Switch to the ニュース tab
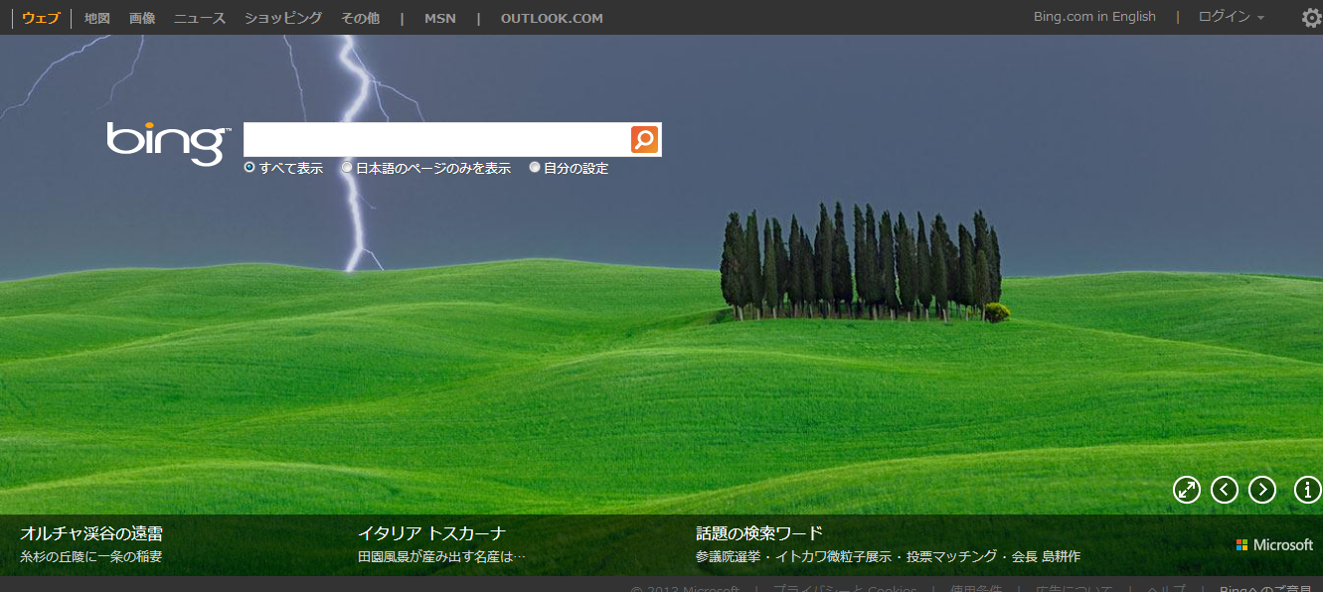Screen dimensions: 1323x592 200,18
